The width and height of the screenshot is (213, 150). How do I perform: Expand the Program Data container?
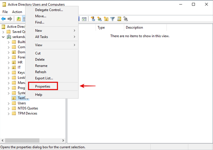point(9,88)
